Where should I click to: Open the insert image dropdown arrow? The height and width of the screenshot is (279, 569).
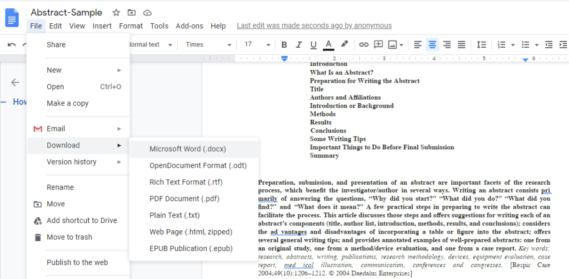click(x=401, y=45)
